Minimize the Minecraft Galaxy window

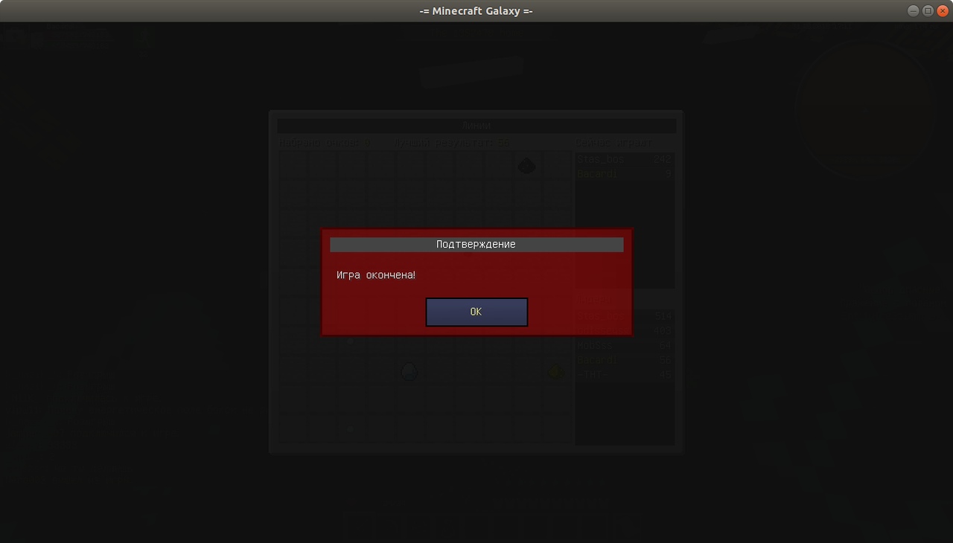coord(914,10)
